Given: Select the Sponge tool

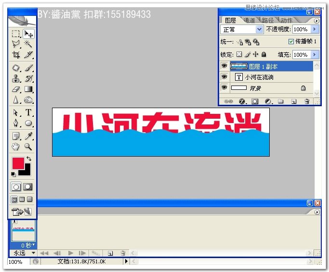Looking at the screenshot, I should (28, 100).
